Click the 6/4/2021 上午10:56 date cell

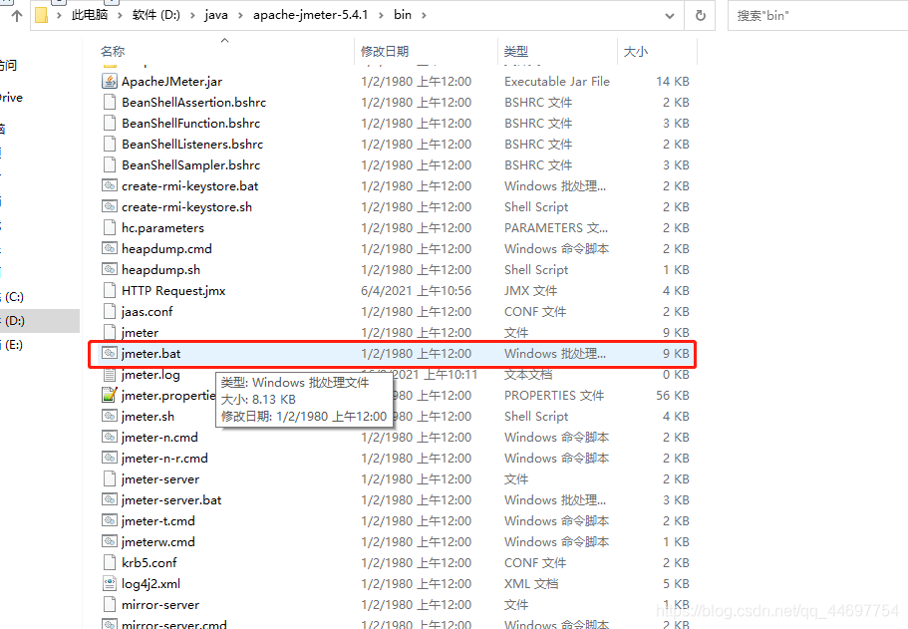click(x=417, y=291)
